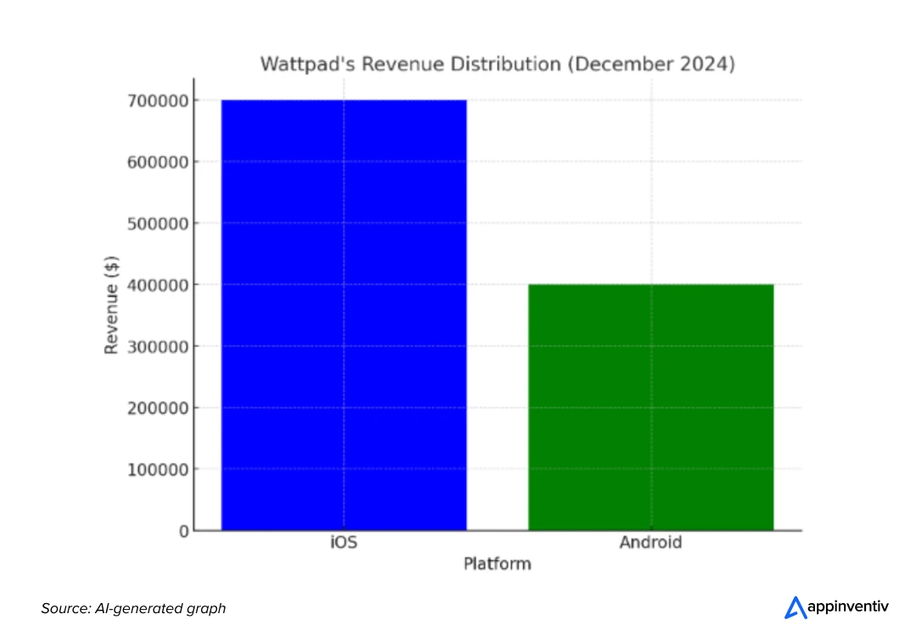Screen dimensions: 916x642
Task: Click the appinventiv logo icon
Action: click(795, 607)
